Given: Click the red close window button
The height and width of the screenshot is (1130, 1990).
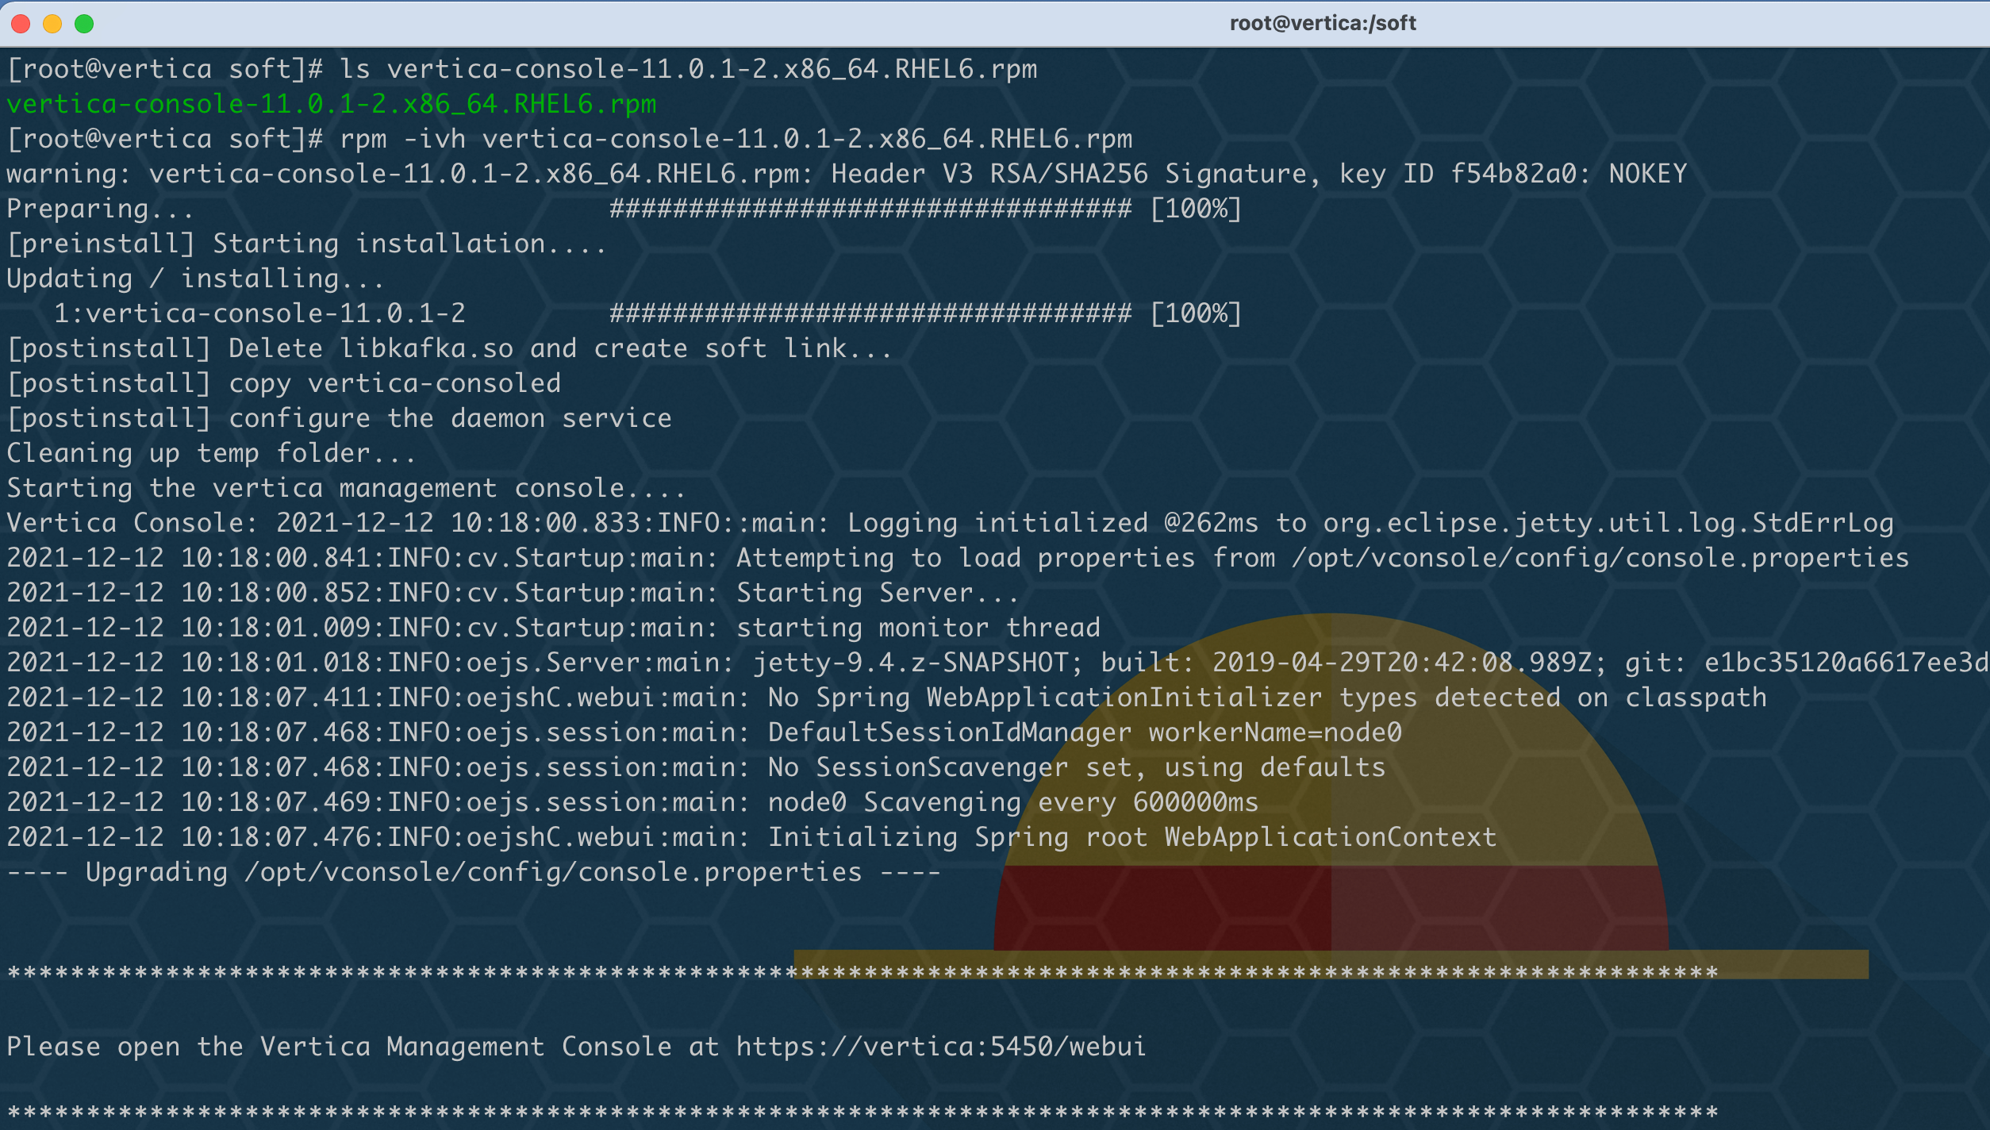Looking at the screenshot, I should tap(21, 24).
